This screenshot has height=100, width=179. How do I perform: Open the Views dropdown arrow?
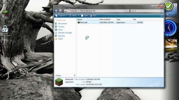[79, 16]
